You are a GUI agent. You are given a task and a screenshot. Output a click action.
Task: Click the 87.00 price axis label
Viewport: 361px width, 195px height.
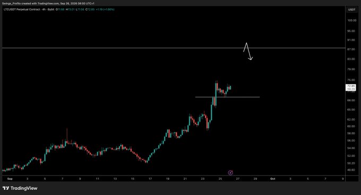(x=351, y=49)
